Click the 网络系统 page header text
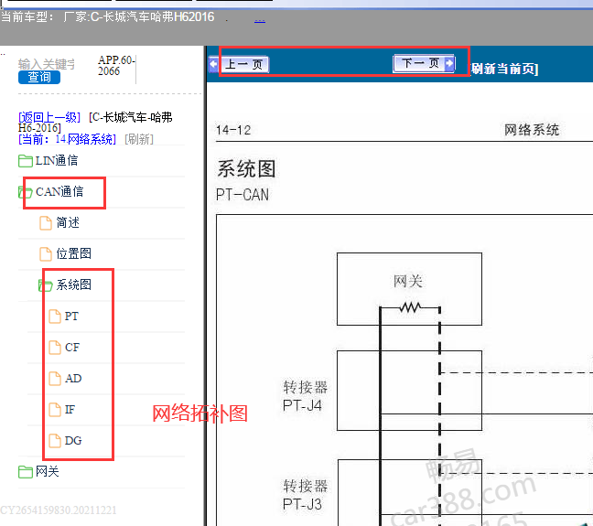 (x=532, y=130)
